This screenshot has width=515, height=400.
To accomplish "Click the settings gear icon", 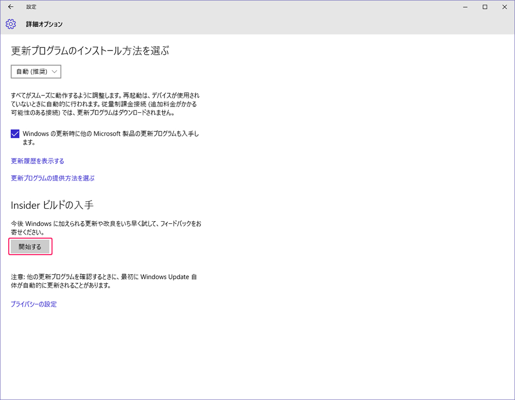I will pos(11,24).
